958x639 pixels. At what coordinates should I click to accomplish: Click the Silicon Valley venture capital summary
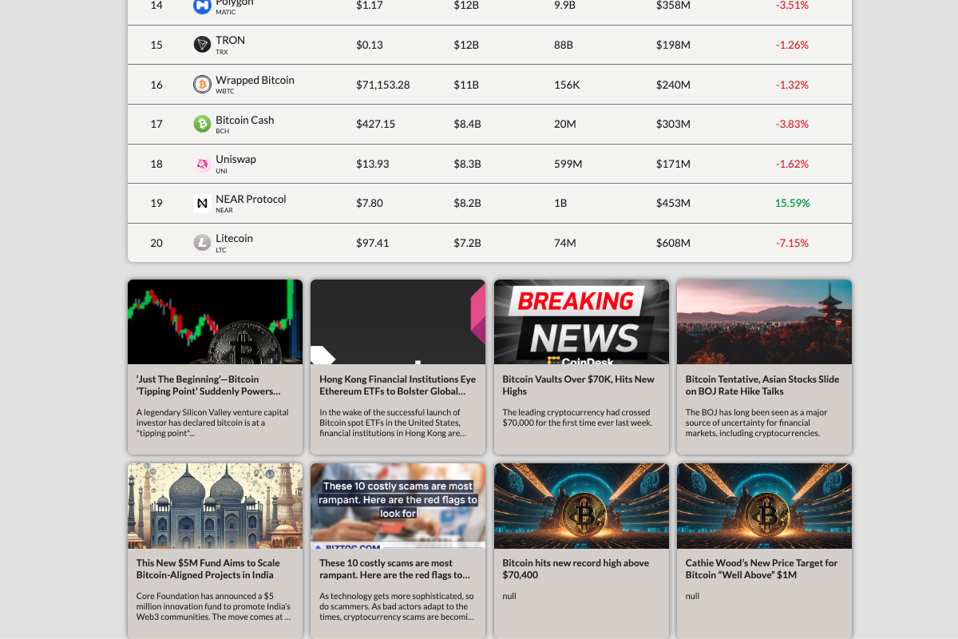tap(212, 423)
